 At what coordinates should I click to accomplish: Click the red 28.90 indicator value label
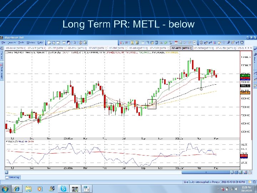[244, 155]
